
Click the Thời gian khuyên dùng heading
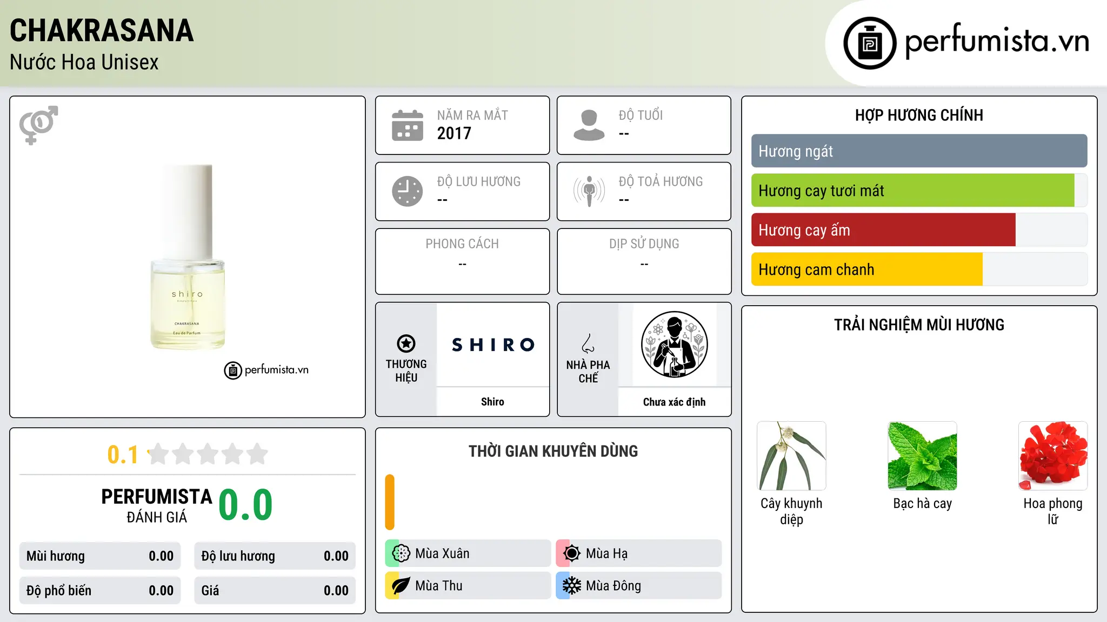[x=553, y=451]
